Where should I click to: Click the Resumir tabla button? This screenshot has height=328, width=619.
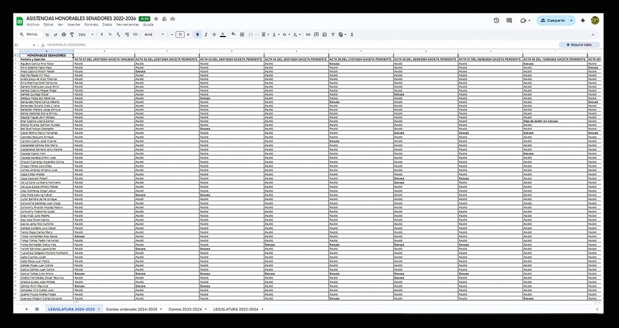[x=579, y=45]
